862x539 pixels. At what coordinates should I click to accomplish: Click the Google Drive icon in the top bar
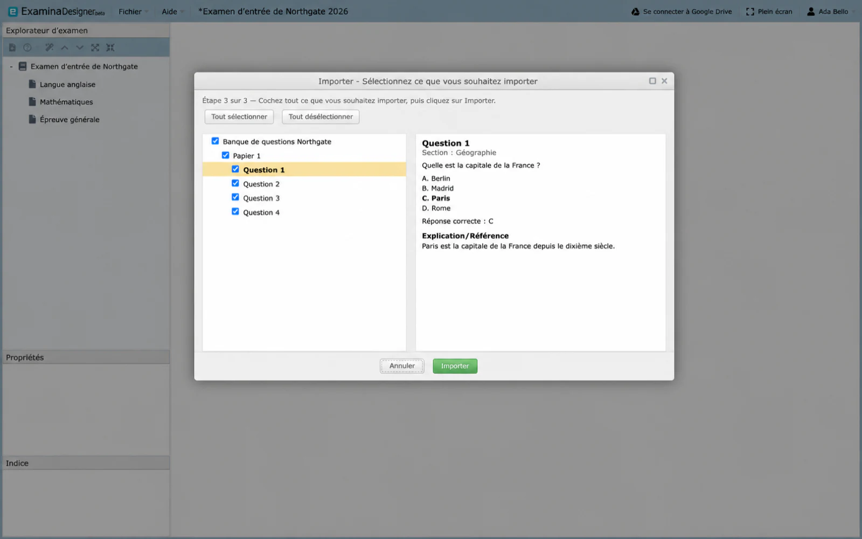[x=635, y=11]
